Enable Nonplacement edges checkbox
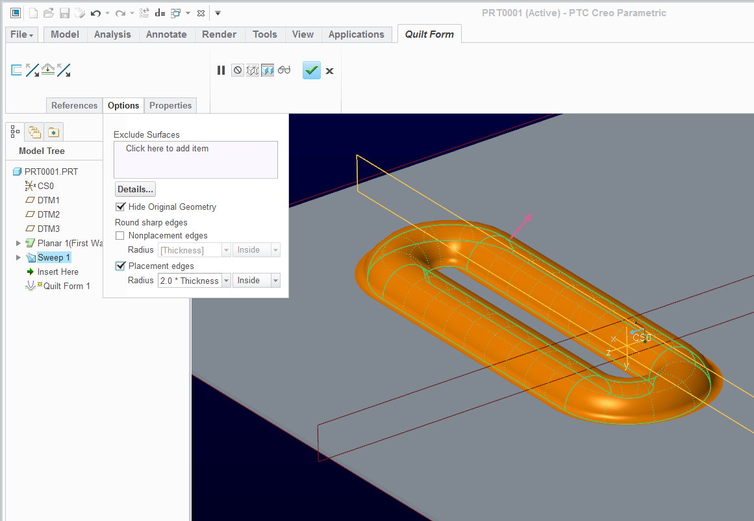This screenshot has height=521, width=754. tap(120, 236)
